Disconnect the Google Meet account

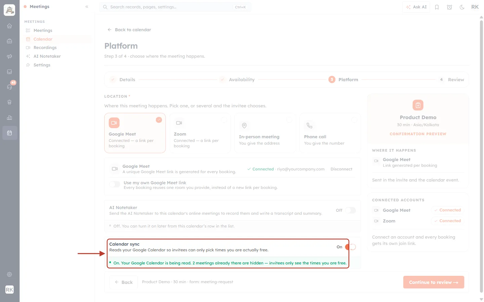coord(341,169)
